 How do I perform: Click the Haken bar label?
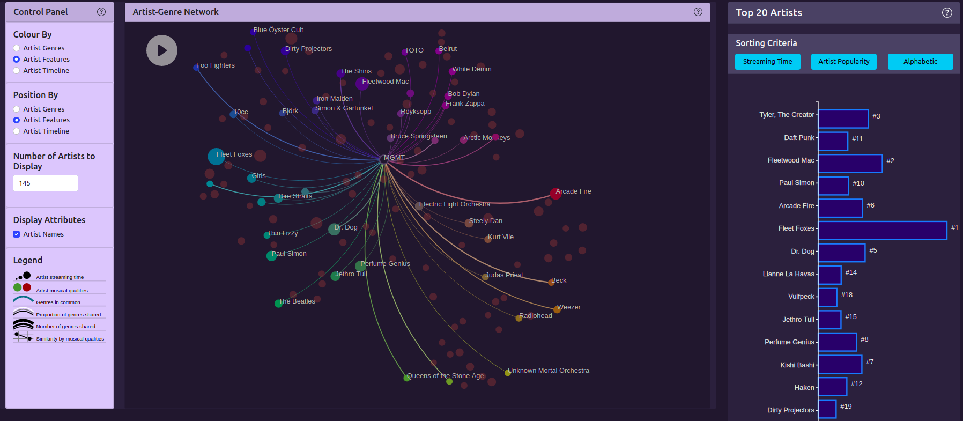804,388
